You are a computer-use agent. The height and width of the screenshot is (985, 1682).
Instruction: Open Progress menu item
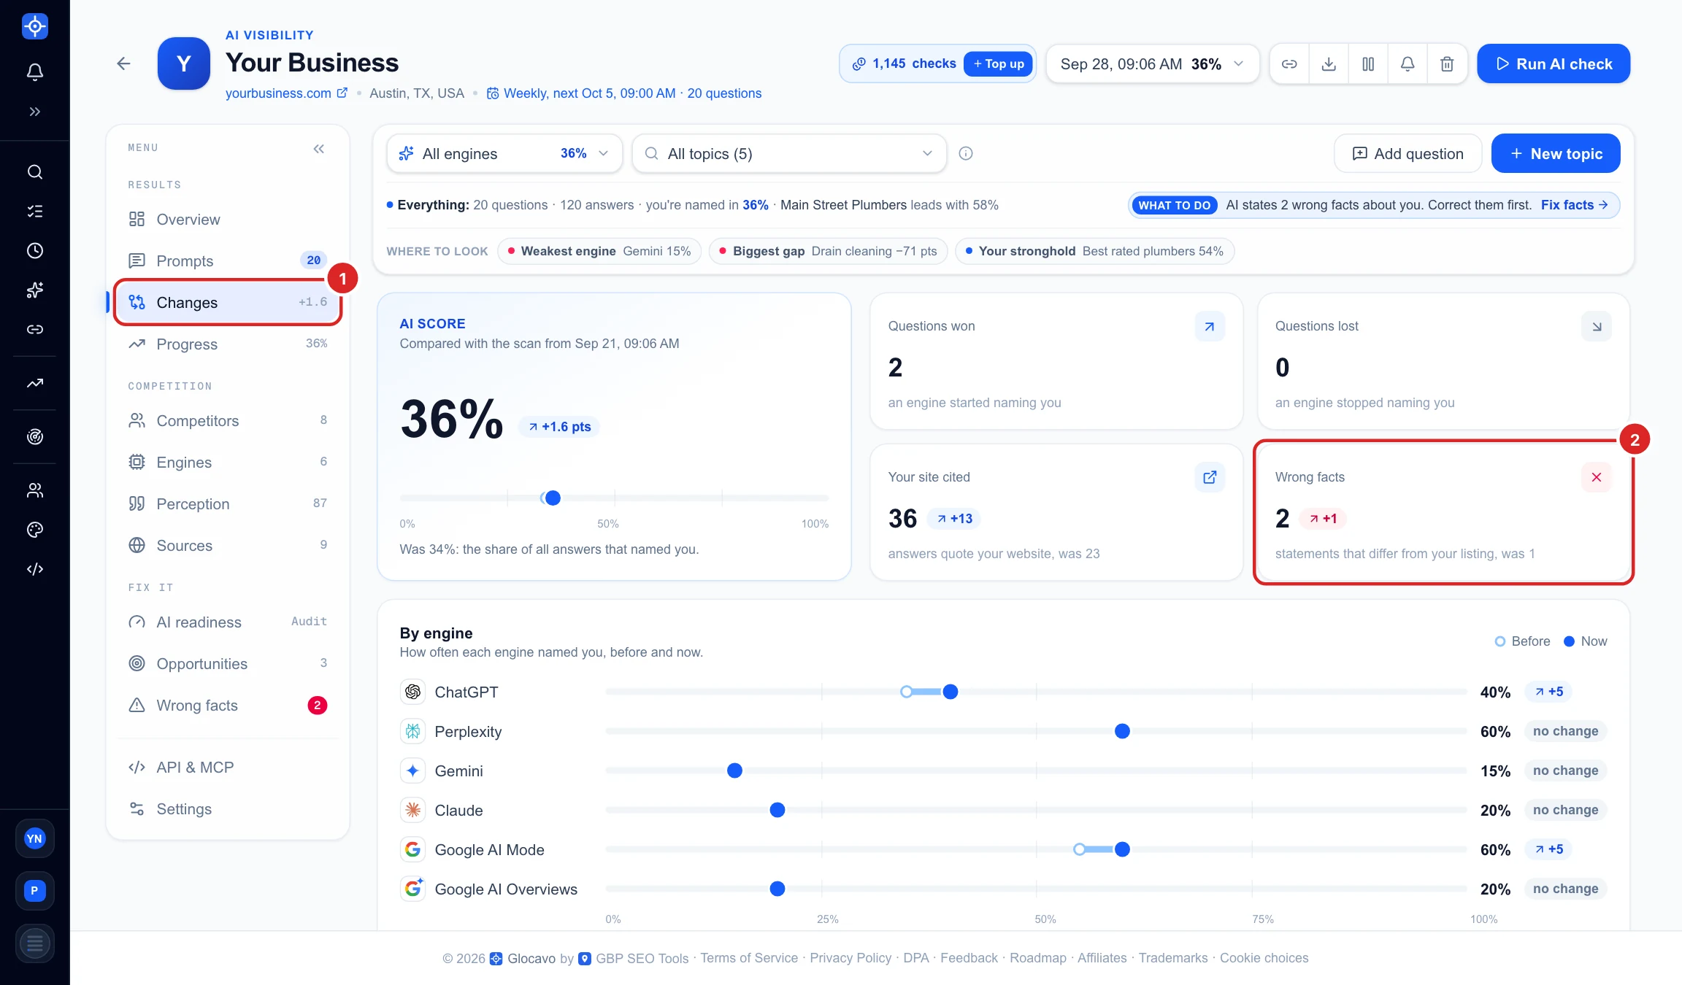228,344
